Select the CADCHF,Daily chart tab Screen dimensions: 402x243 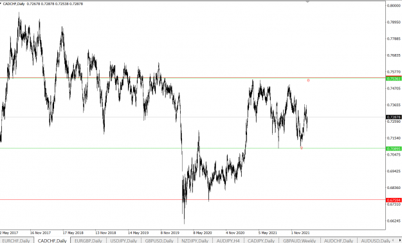pos(52,240)
